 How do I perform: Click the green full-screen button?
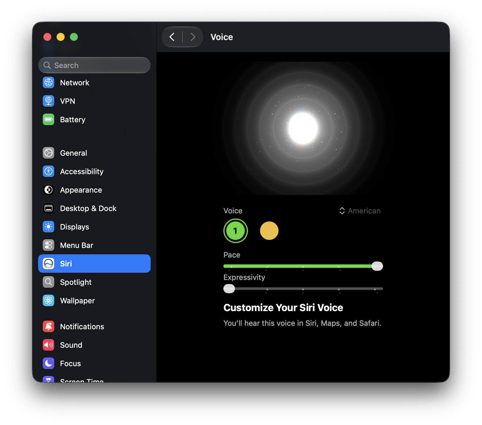[74, 37]
